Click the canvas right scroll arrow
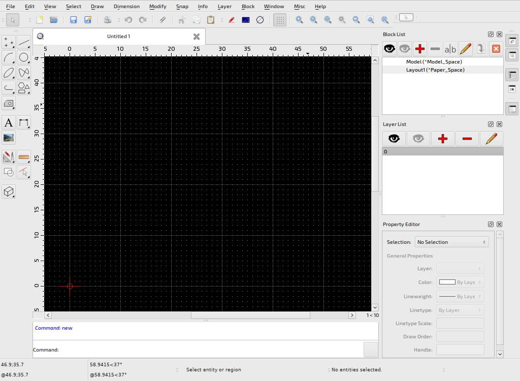This screenshot has width=520, height=381. [x=352, y=315]
